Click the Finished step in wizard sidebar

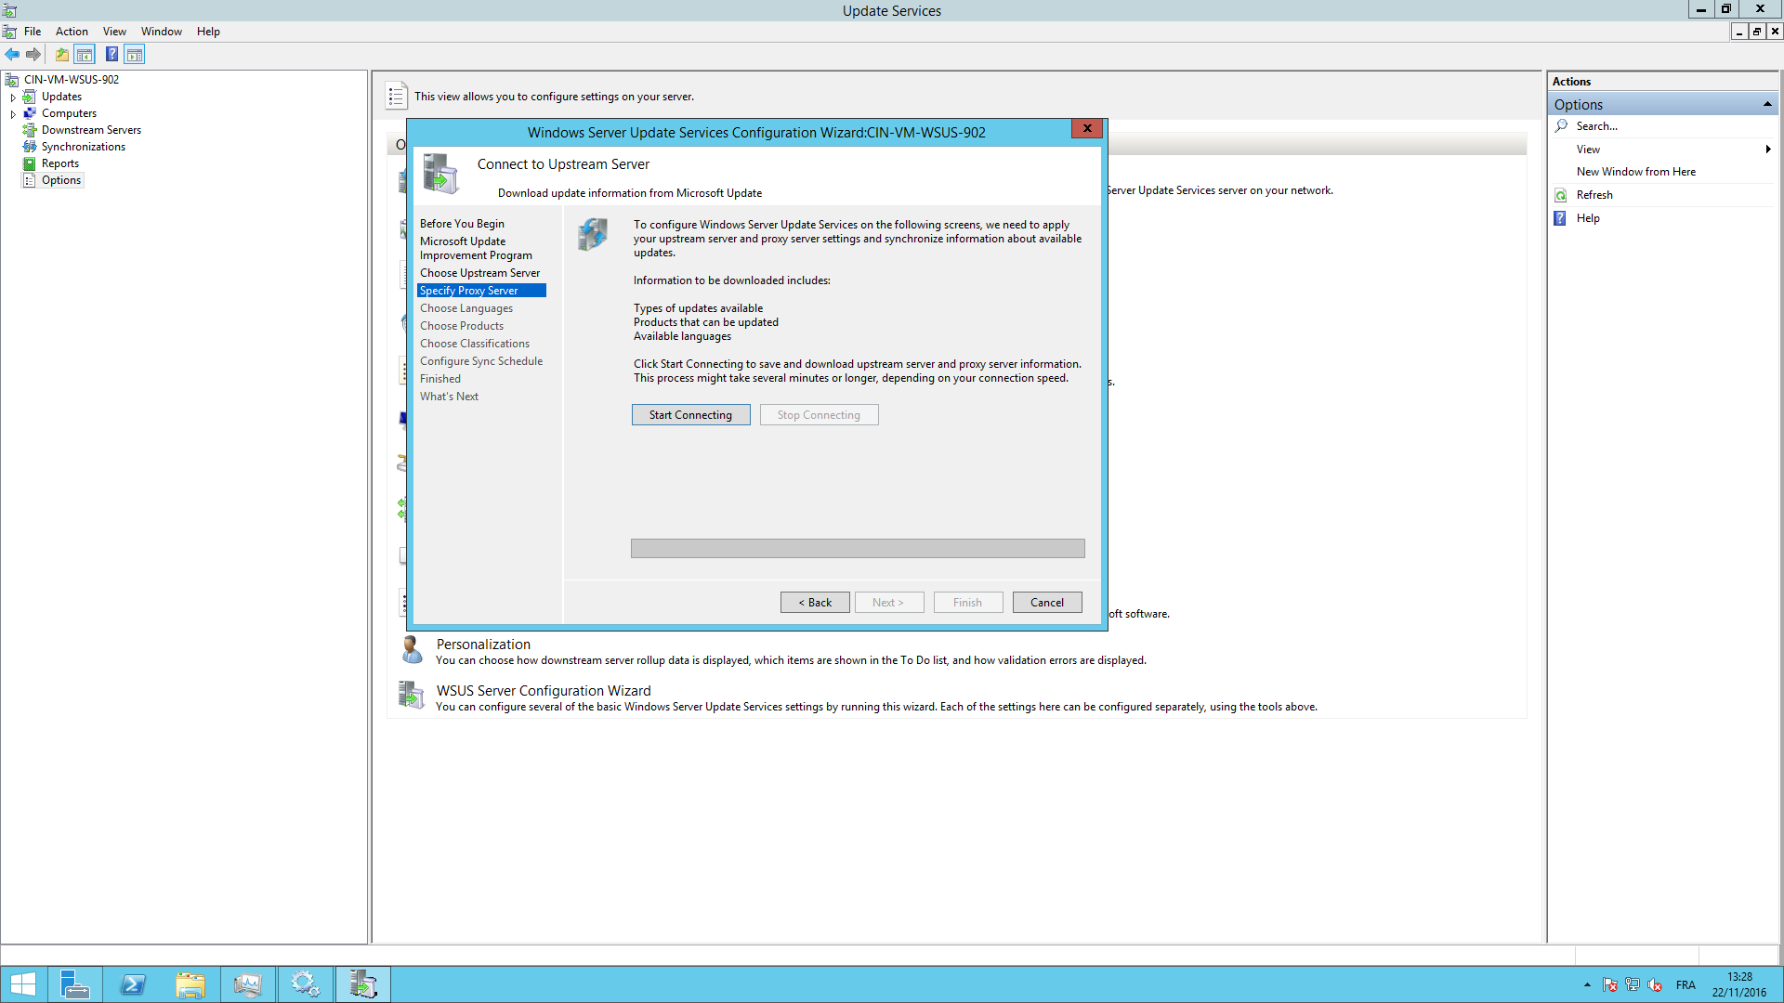point(439,379)
